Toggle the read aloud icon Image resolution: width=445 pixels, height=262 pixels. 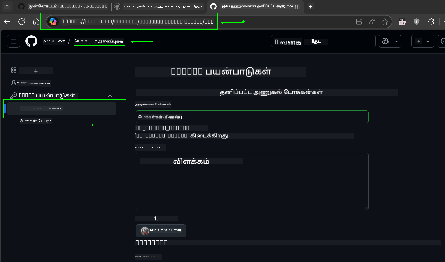click(372, 22)
